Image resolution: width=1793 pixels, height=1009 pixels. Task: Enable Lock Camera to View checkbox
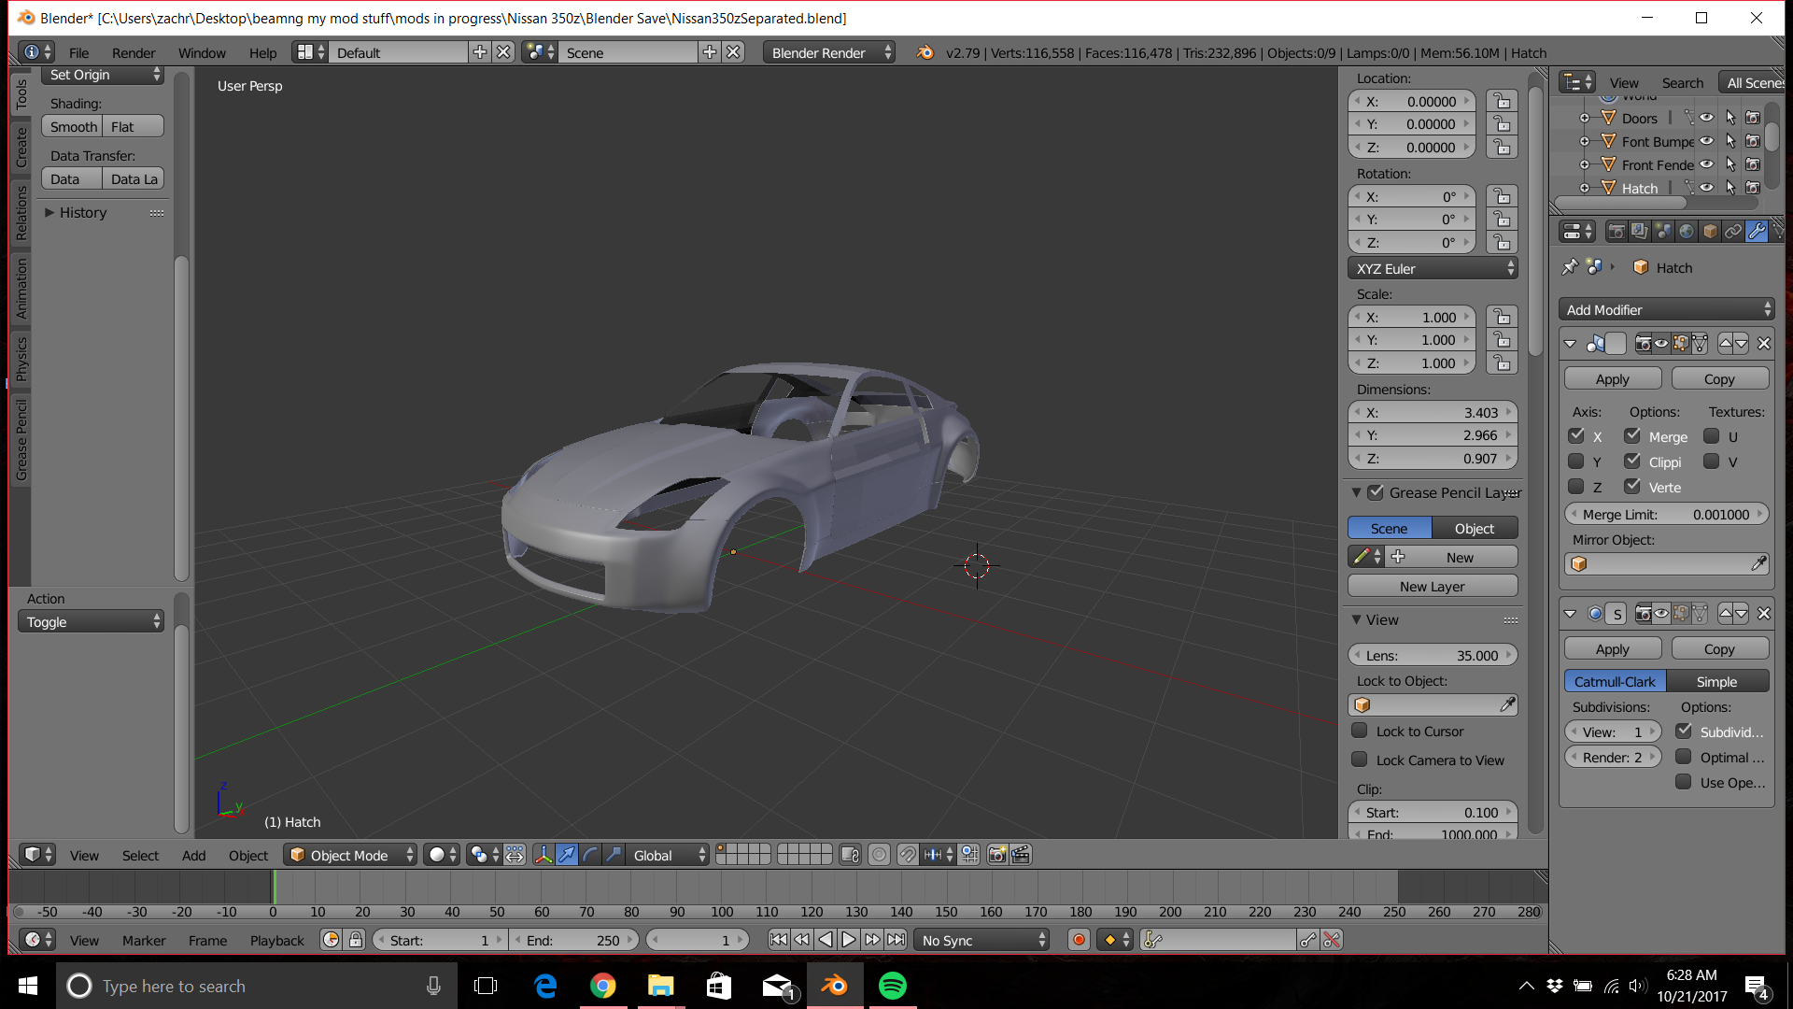click(x=1360, y=760)
